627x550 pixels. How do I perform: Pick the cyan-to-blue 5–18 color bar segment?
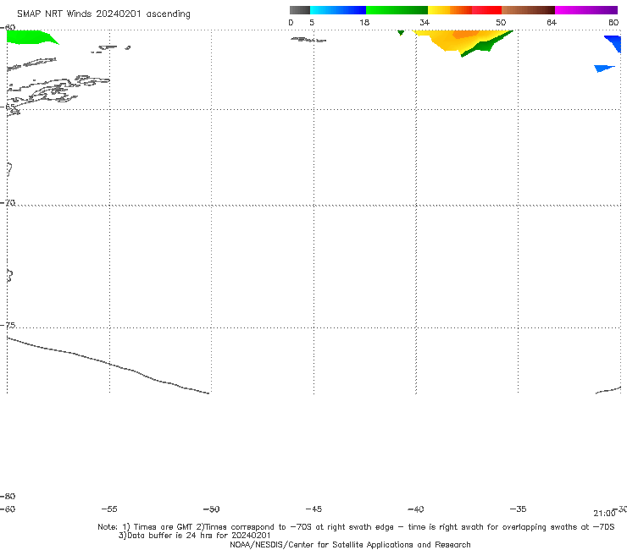(338, 10)
